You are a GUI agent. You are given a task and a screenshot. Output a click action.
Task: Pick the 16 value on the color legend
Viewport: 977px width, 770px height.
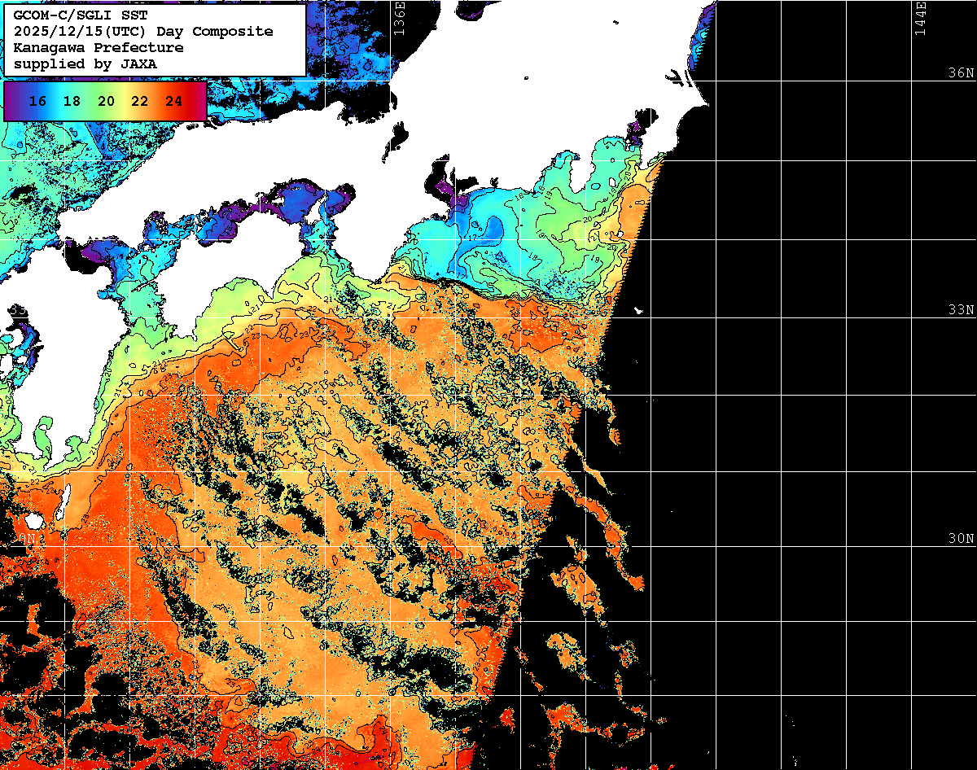point(37,102)
